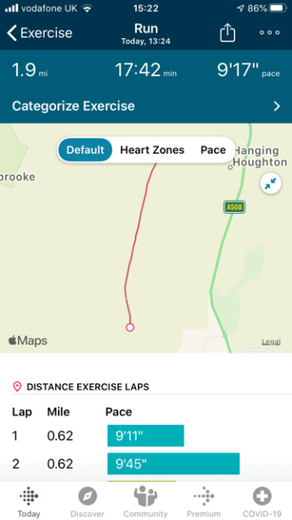This screenshot has width=292, height=520.
Task: Open the Premium icon in bottom bar
Action: pyautogui.click(x=204, y=496)
